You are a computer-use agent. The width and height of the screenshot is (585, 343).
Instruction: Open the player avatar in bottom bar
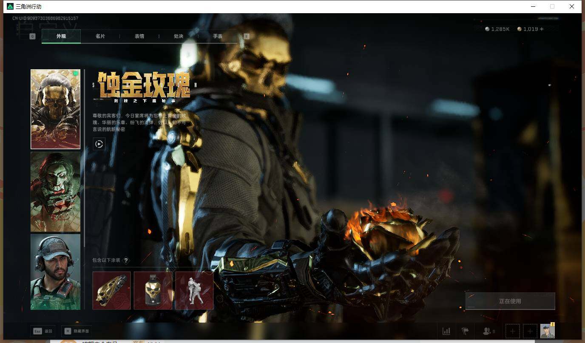coord(548,331)
